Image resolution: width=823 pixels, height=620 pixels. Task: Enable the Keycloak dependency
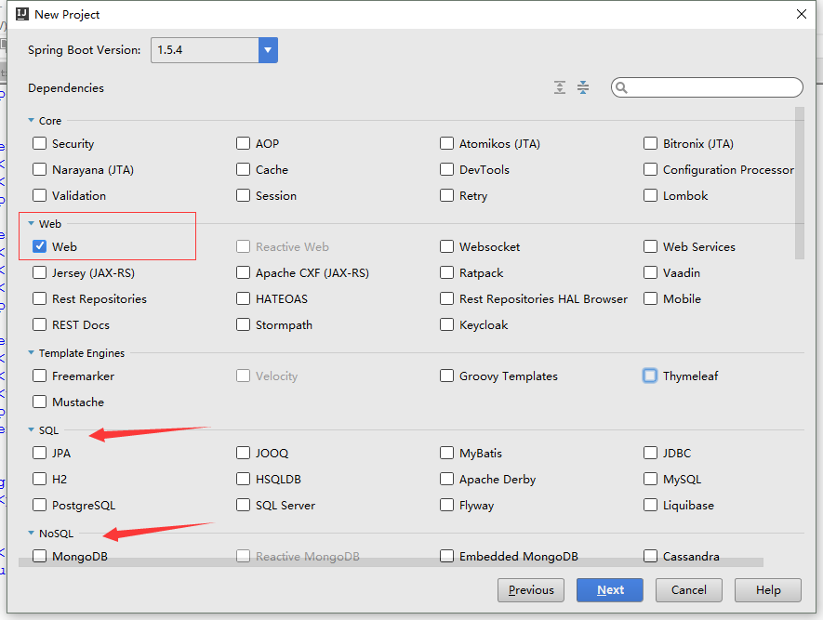pyautogui.click(x=446, y=324)
